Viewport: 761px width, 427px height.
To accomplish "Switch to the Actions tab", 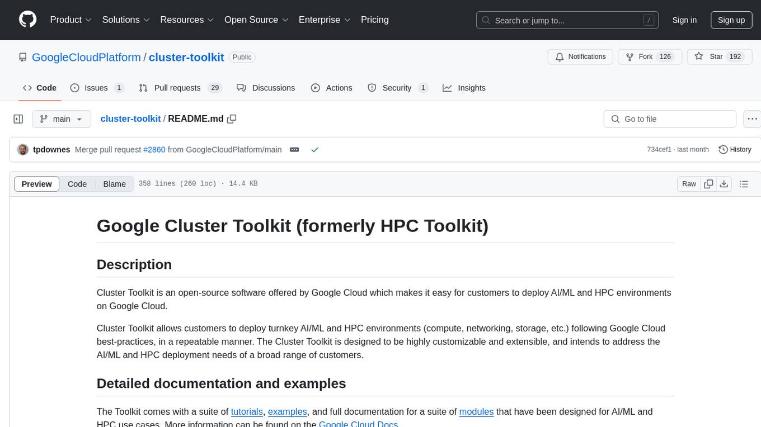I will (332, 88).
